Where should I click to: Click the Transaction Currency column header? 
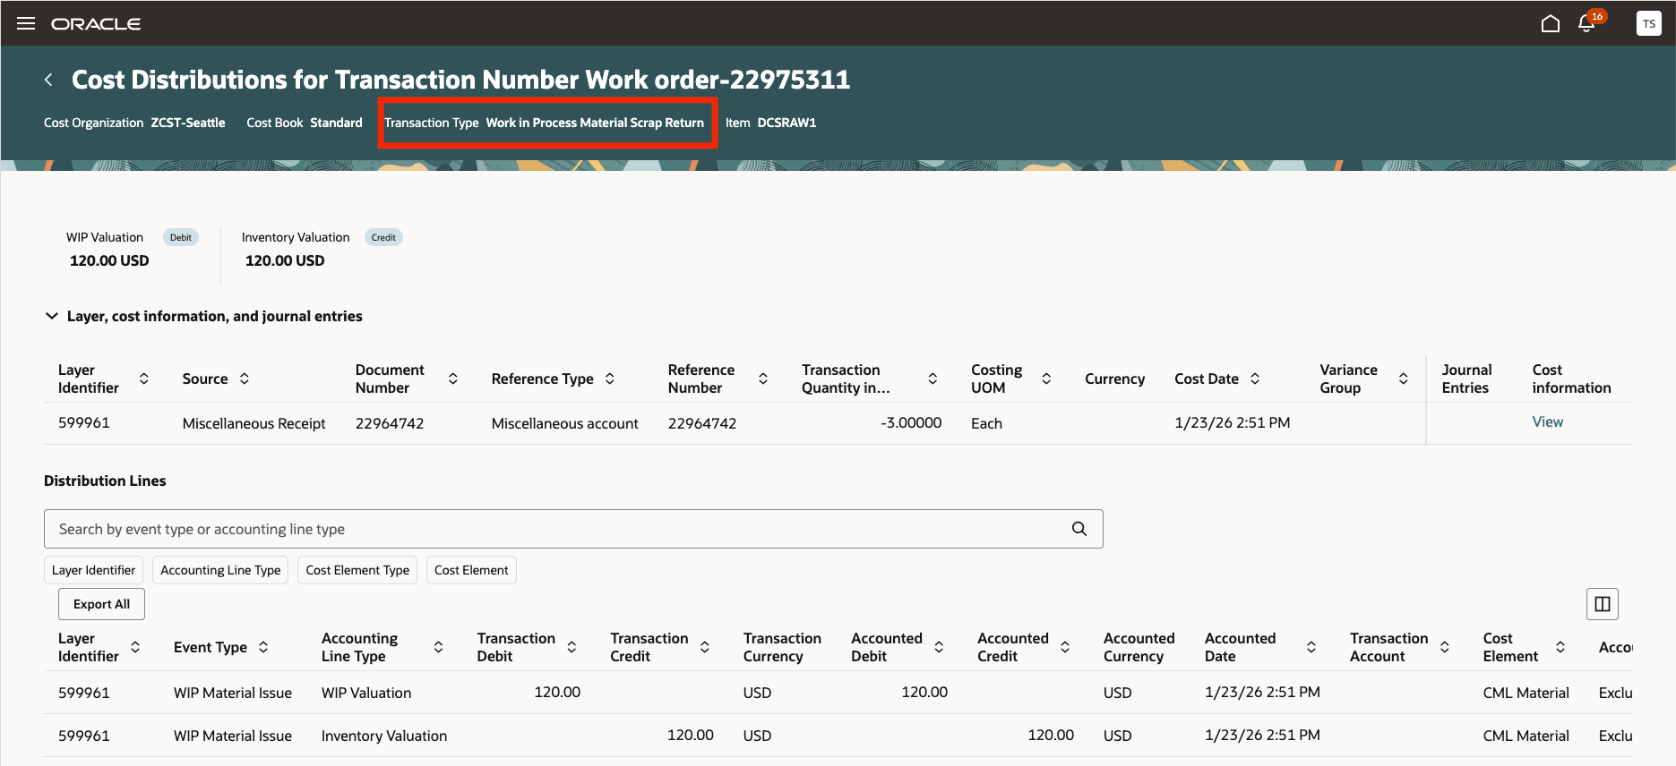pos(782,647)
